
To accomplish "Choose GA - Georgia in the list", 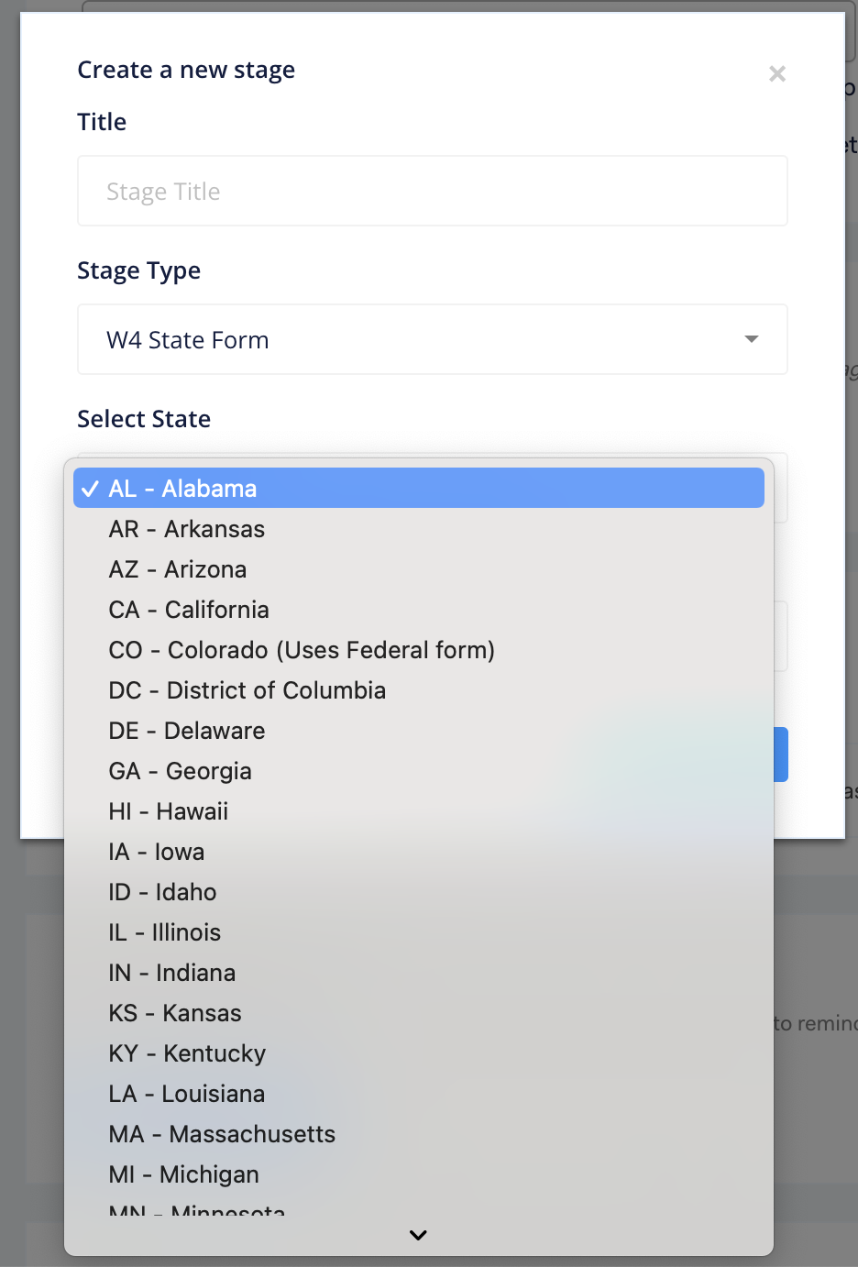I will click(x=181, y=771).
